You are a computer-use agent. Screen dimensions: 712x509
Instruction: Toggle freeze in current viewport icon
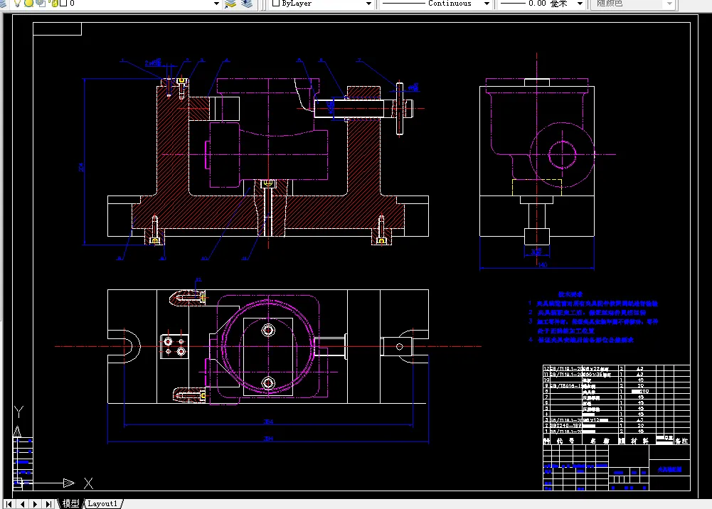click(x=41, y=3)
